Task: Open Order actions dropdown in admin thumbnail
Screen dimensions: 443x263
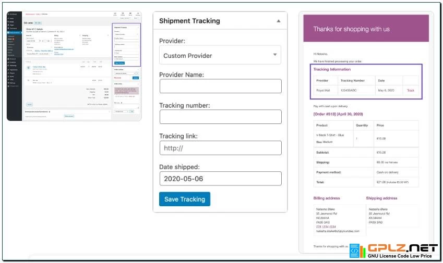Action: click(125, 73)
